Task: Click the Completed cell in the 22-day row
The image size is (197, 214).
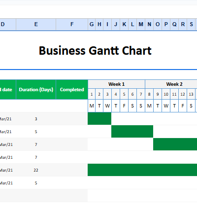Action: 72,170
